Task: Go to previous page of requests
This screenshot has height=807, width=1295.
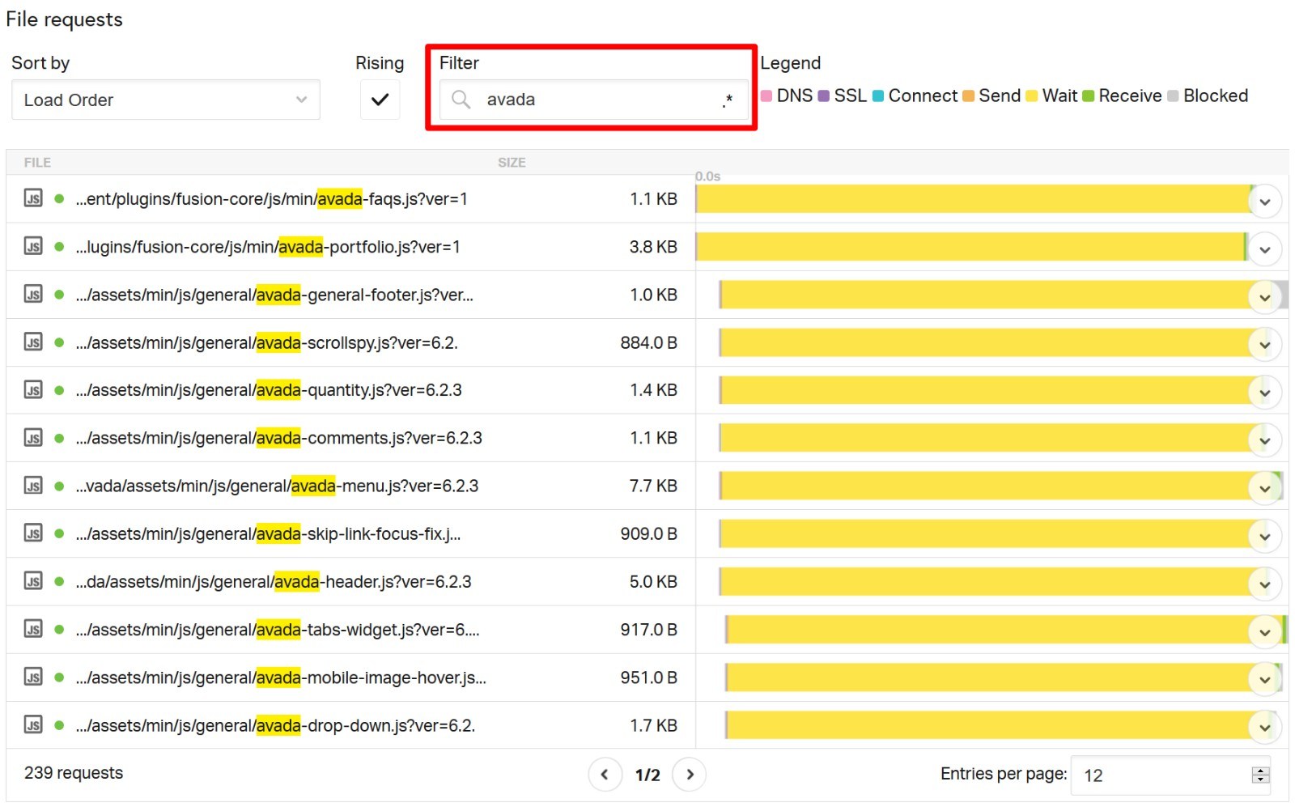Action: tap(605, 774)
